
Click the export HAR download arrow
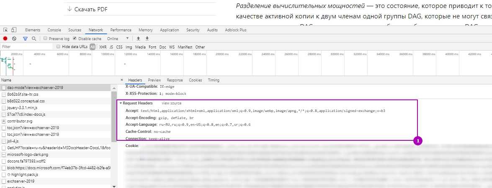(x=147, y=38)
